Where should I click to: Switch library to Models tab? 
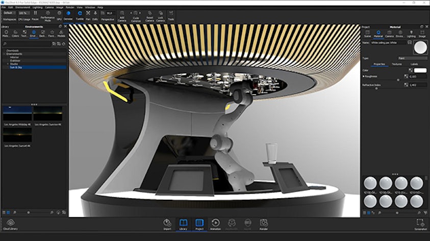click(61, 34)
